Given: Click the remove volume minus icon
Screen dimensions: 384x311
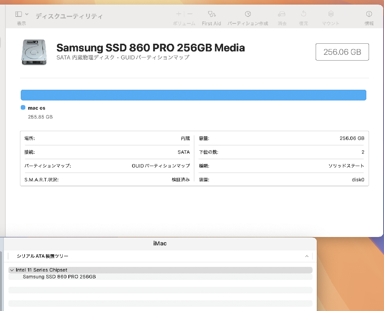Looking at the screenshot, I should (190, 14).
